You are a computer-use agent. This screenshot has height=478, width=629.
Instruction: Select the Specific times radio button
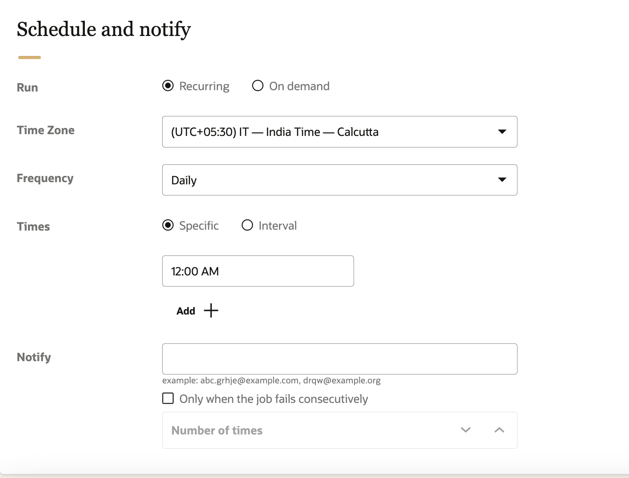pos(168,225)
